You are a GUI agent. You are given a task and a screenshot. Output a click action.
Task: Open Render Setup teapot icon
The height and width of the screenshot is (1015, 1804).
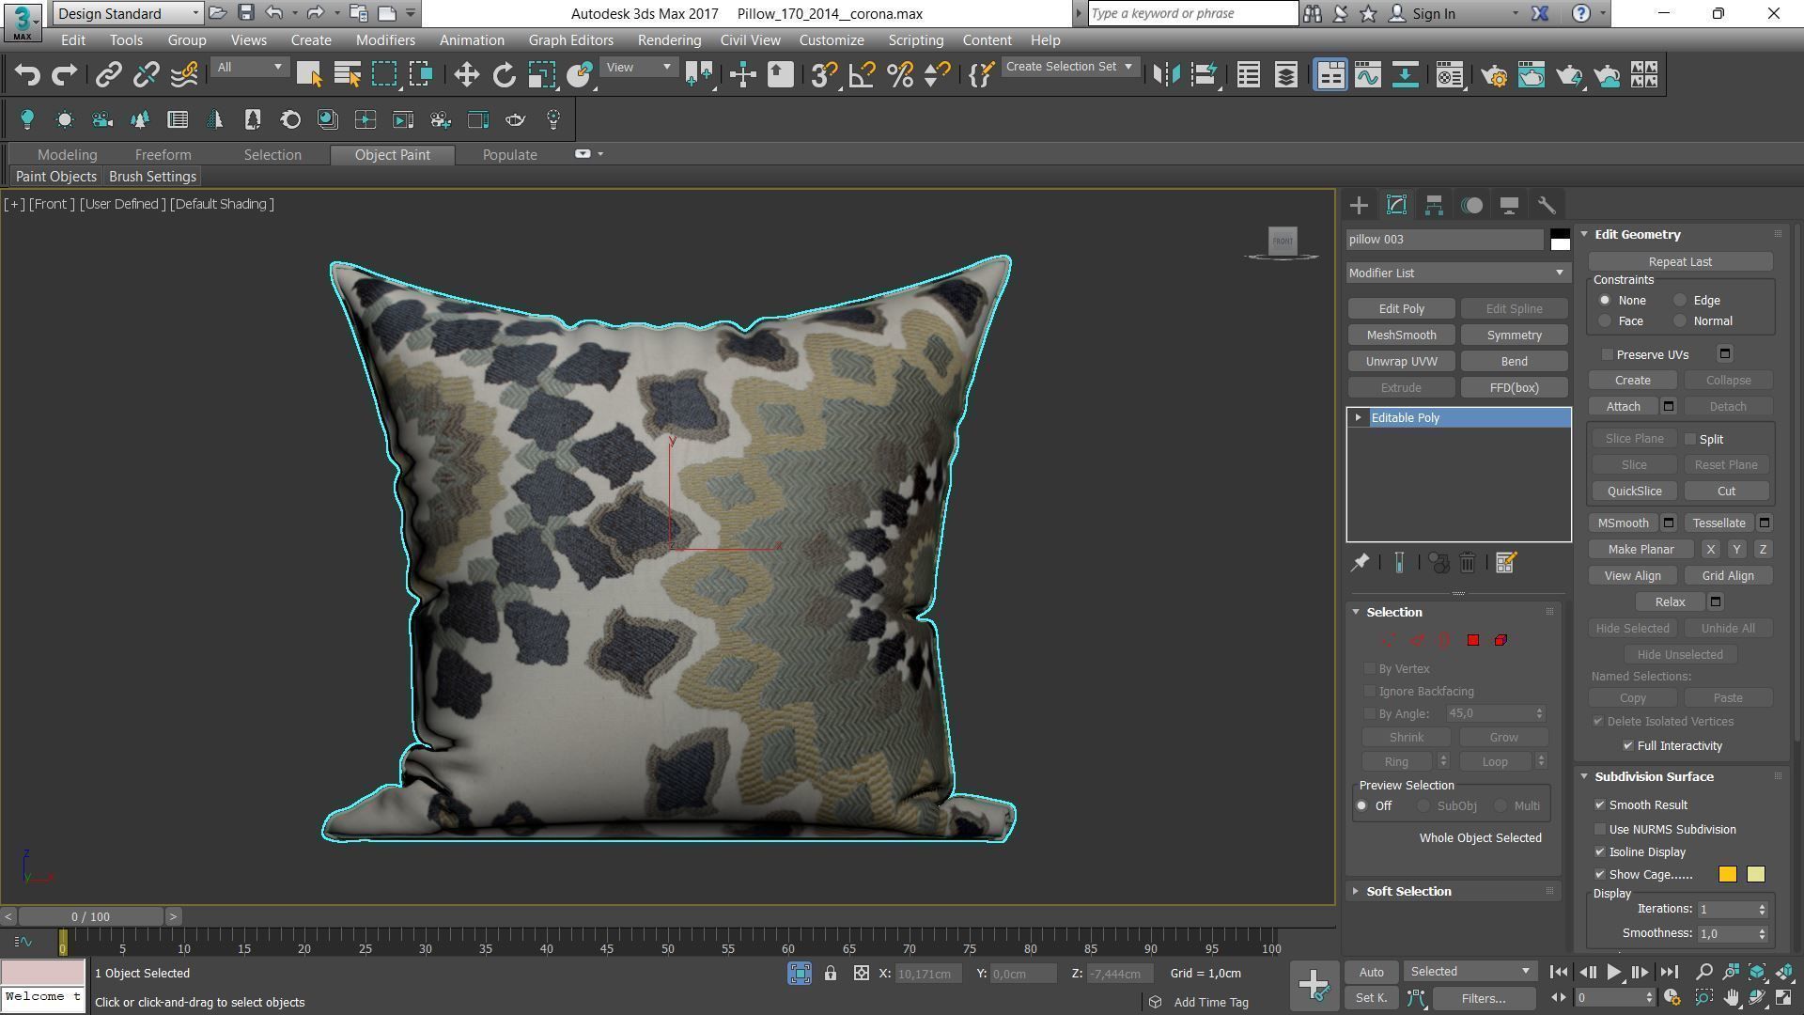pos(1493,75)
